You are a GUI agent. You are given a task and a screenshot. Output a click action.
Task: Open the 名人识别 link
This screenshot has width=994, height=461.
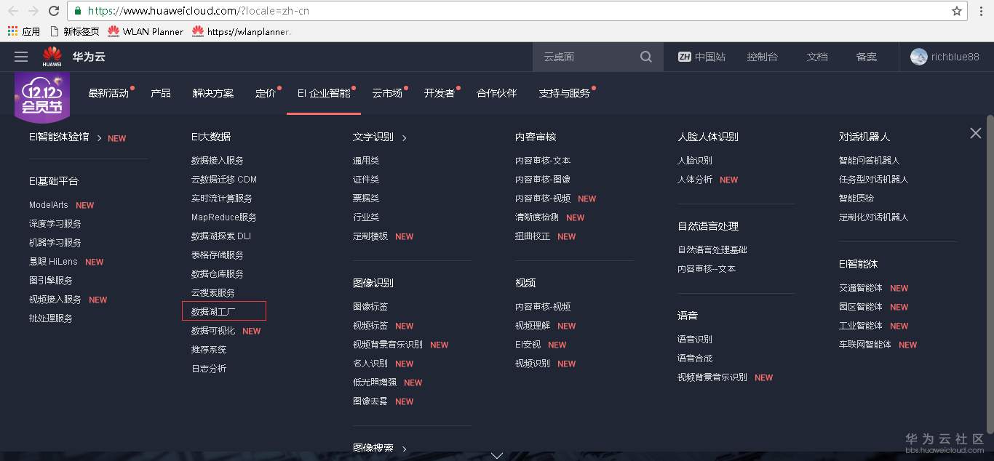point(370,364)
